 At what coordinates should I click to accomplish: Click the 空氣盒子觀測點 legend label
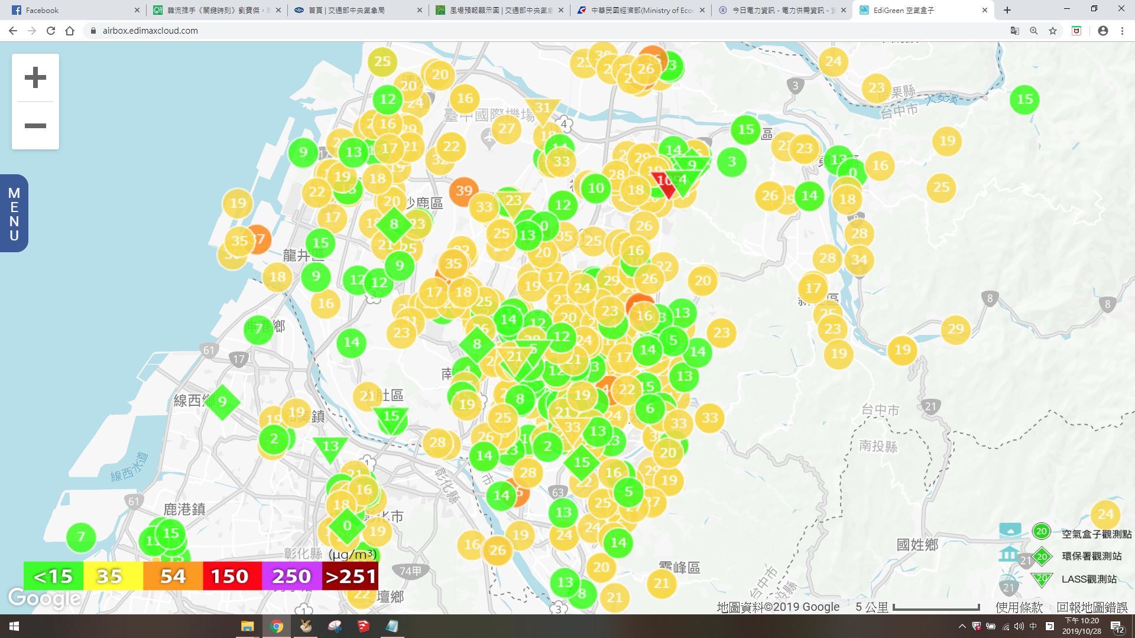pos(1097,534)
